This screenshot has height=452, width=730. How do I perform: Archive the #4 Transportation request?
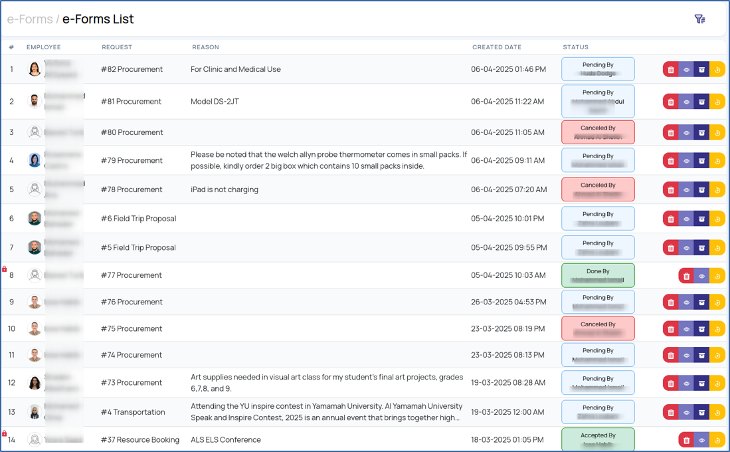pyautogui.click(x=701, y=413)
